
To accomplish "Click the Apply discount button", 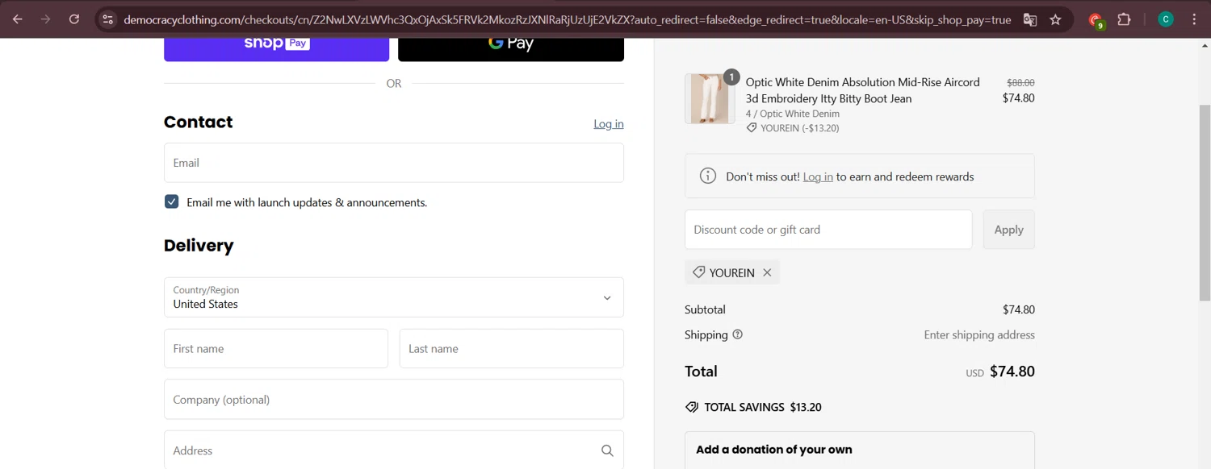I will point(1008,230).
